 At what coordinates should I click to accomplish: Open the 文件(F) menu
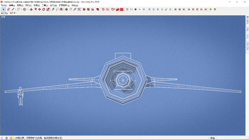coord(4,6)
